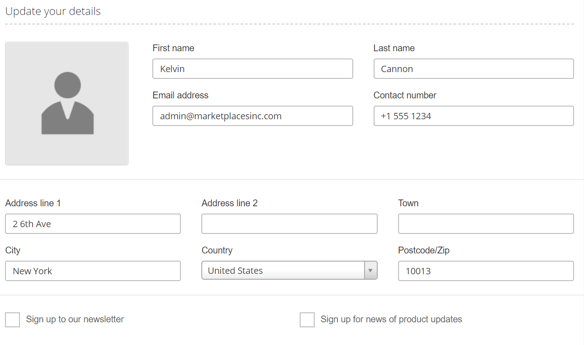Tick the Sign up to our newsletter checkbox
The image size is (584, 345).
coord(13,320)
